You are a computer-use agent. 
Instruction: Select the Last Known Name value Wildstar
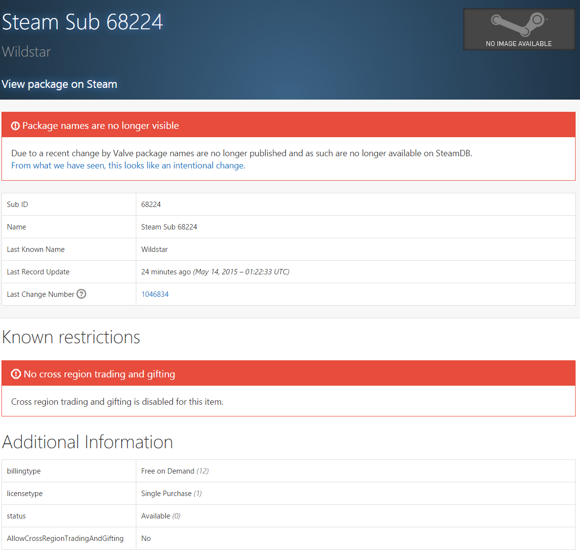tap(154, 249)
